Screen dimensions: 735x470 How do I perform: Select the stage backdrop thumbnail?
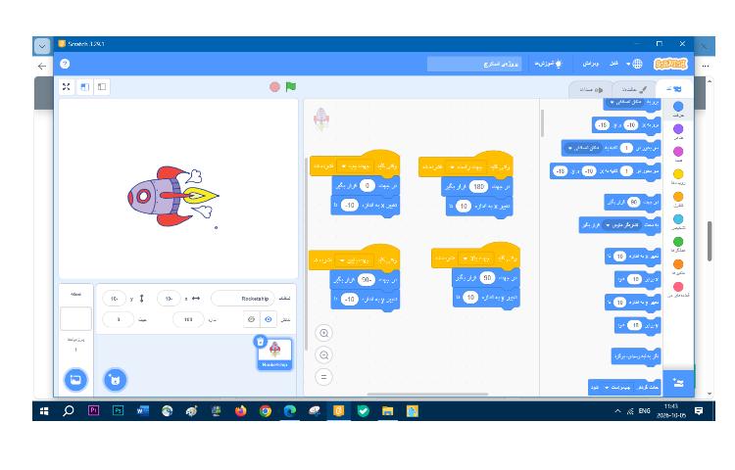coord(75,319)
